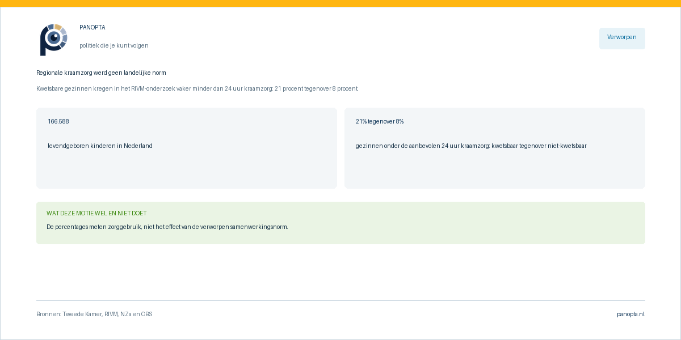Select the kraamzorg comparison card description
This screenshot has height=340, width=681.
pyautogui.click(x=471, y=146)
